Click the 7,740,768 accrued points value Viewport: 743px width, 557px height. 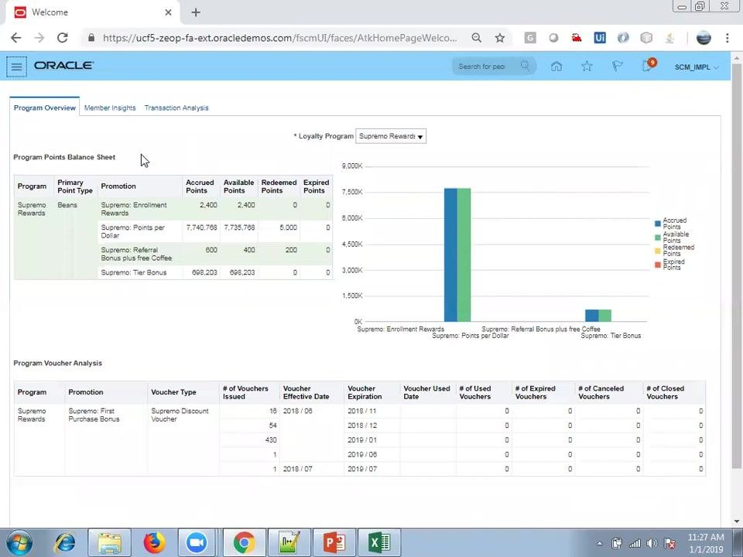point(202,227)
